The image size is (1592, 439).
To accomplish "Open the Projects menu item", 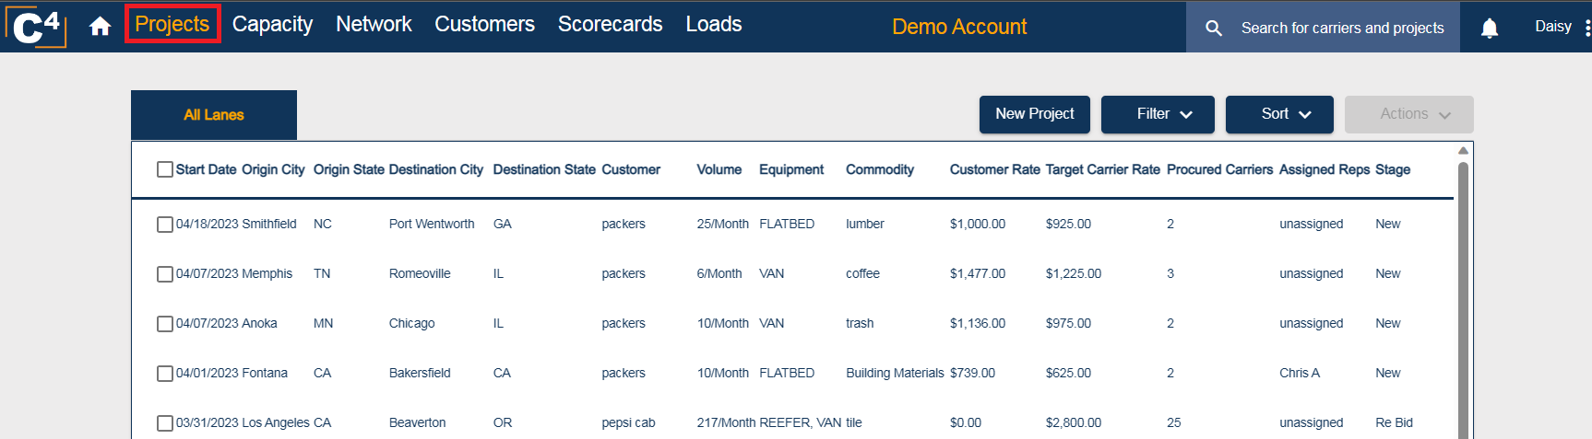I will (172, 24).
